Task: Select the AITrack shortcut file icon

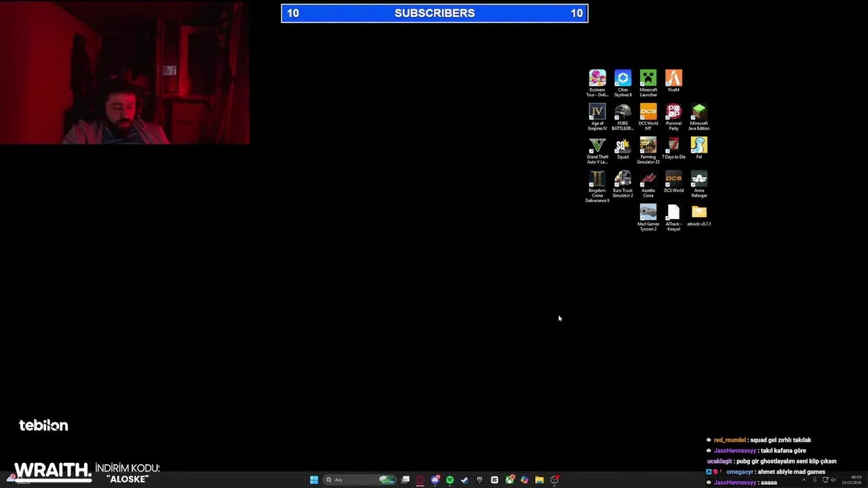Action: point(673,218)
